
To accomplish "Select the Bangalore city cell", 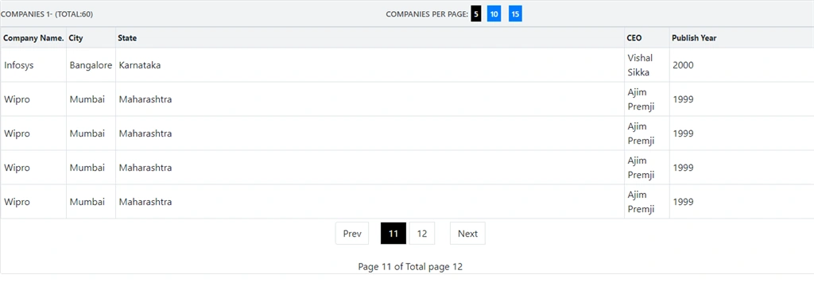I will click(x=91, y=65).
